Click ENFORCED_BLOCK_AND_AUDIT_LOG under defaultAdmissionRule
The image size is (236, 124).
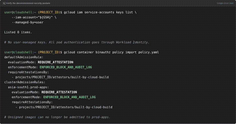[66, 67]
